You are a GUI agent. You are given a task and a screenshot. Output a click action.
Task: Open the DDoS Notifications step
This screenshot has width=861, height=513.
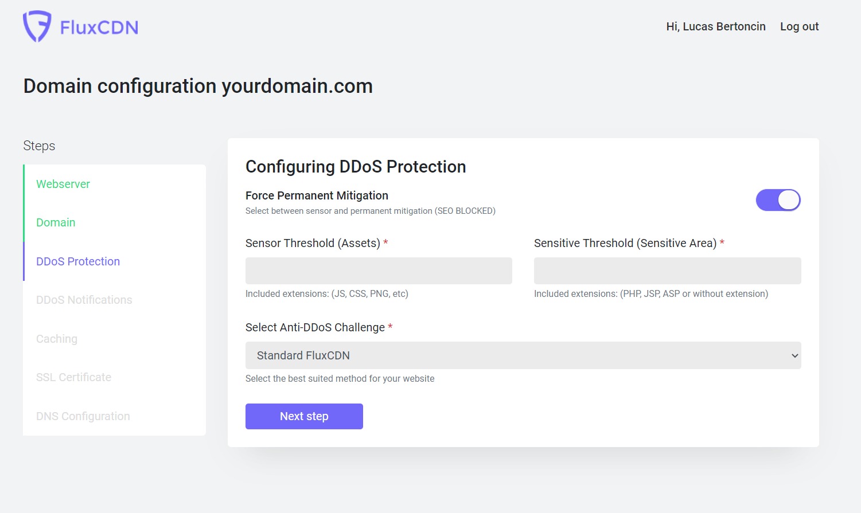pos(84,300)
